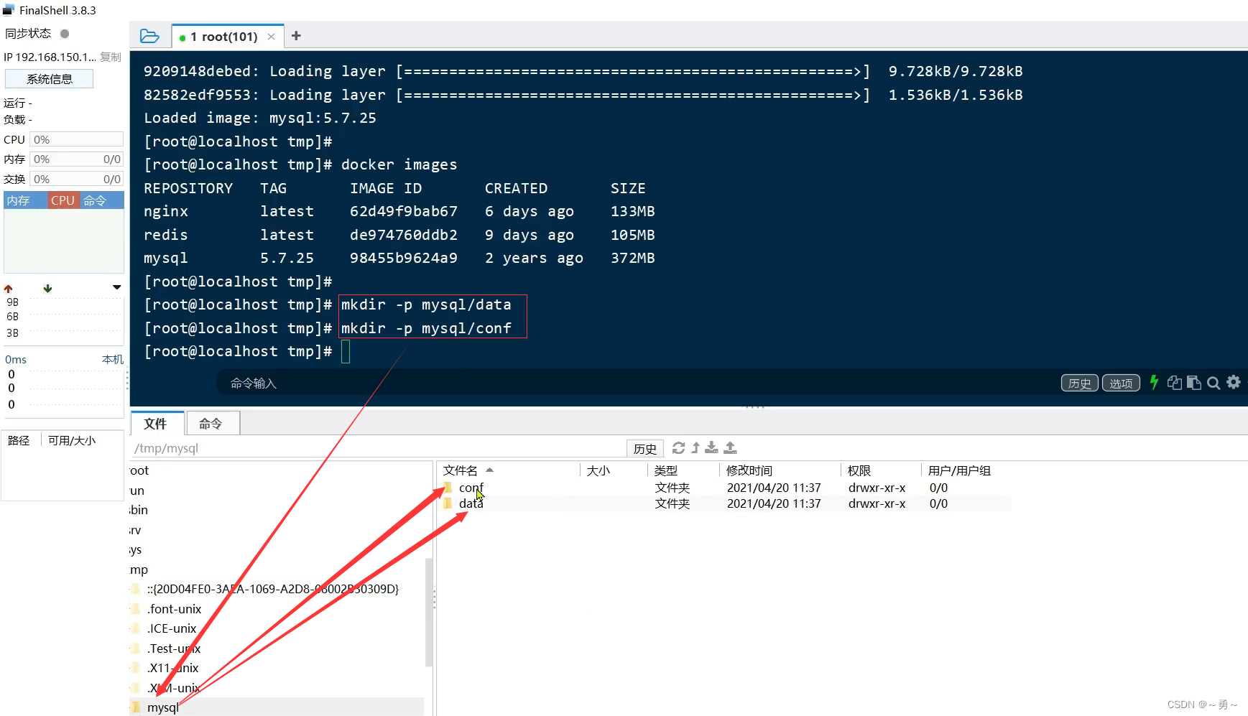Select the .ICE-unix folder in tree
Screen dimensions: 1248x716
coord(172,628)
